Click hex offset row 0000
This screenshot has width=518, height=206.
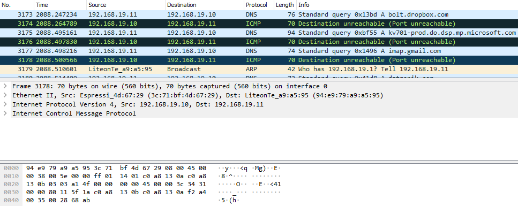coord(11,168)
